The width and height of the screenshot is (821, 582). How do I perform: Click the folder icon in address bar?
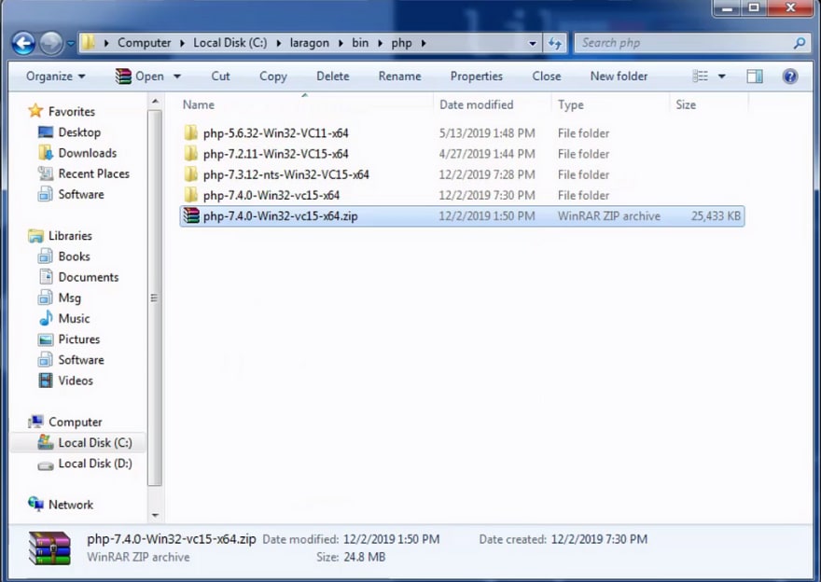tap(89, 42)
